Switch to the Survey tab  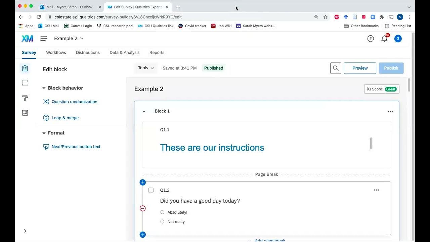tap(29, 52)
